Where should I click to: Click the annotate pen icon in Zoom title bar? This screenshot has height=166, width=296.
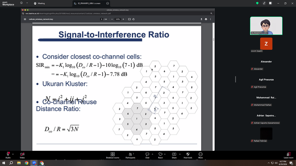pyautogui.click(x=264, y=3)
